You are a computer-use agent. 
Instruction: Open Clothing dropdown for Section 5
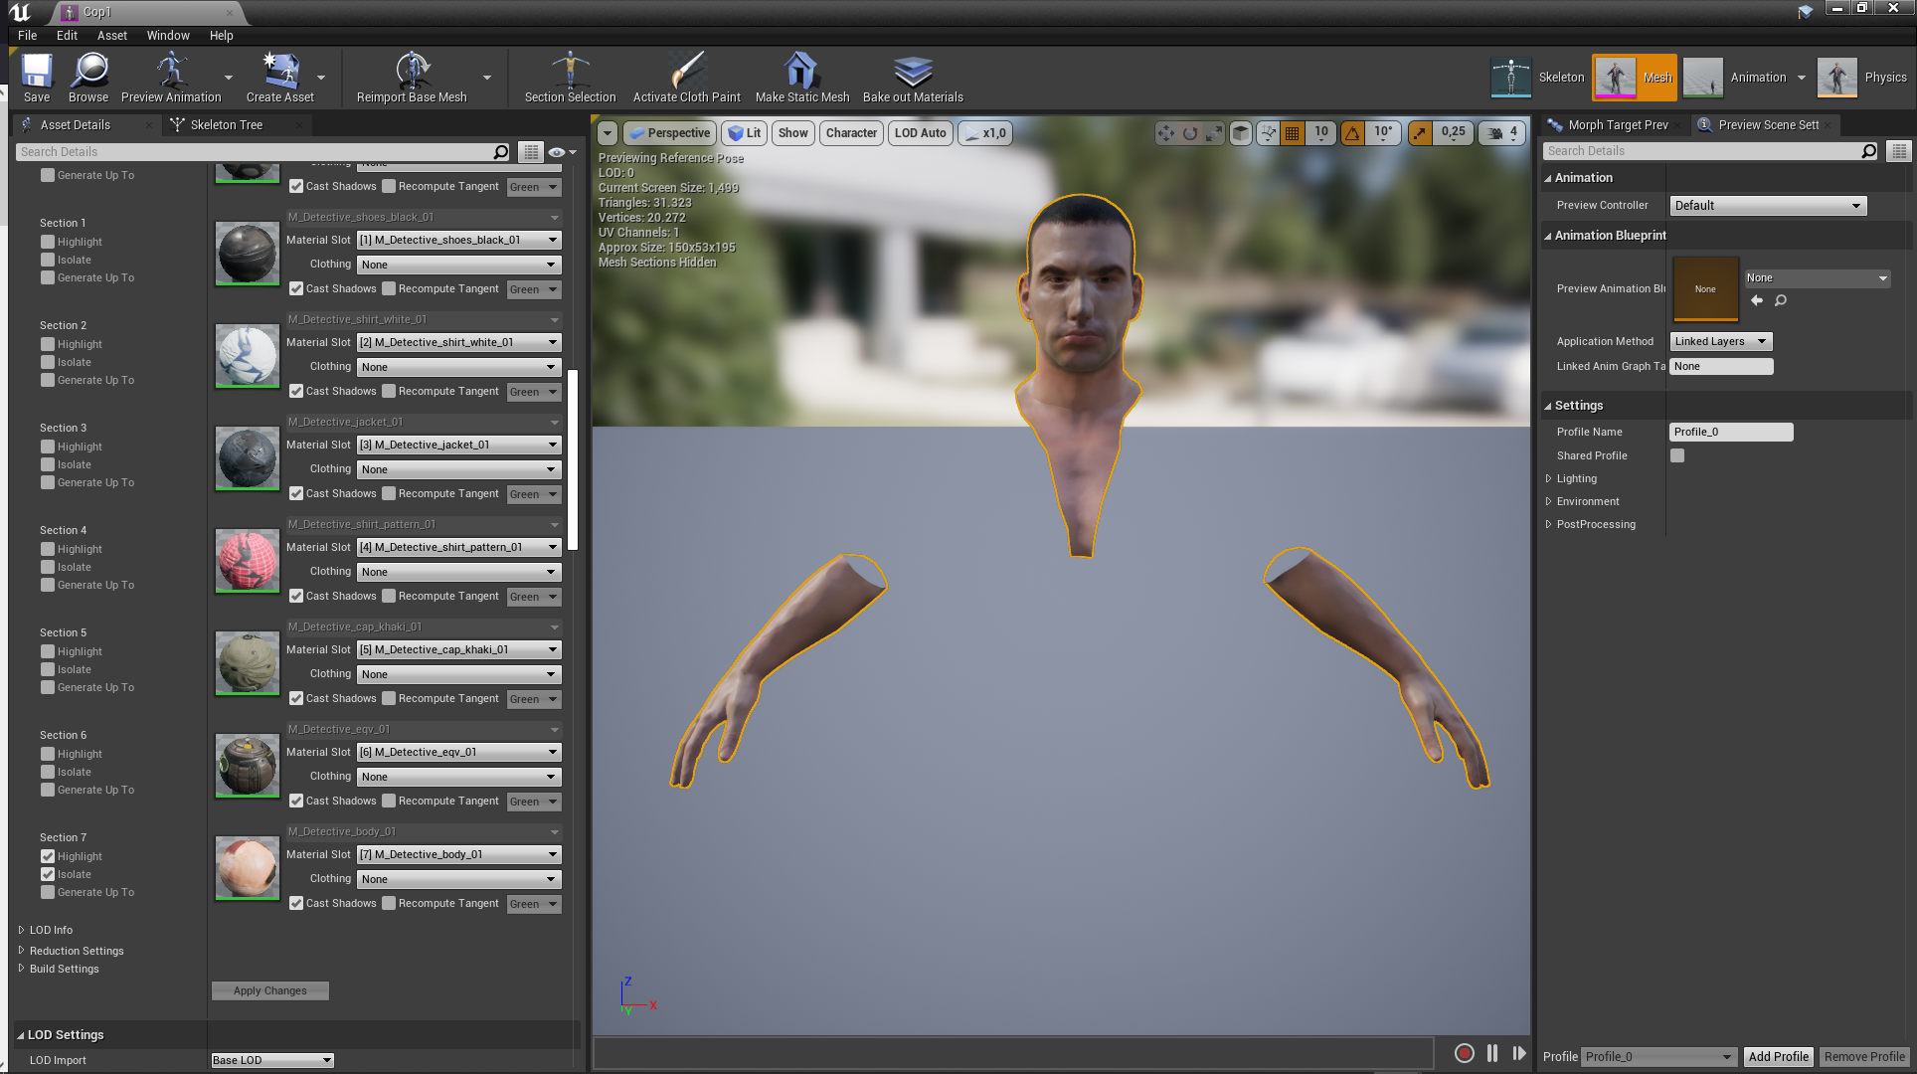click(x=459, y=674)
